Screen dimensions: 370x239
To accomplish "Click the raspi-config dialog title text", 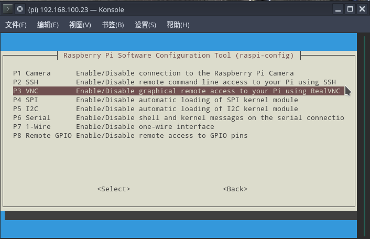I will pos(179,56).
